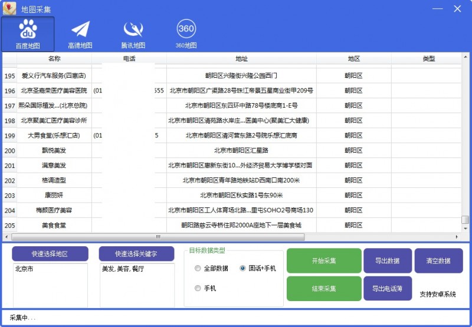Choose the 360 Map (360地图) icon
This screenshot has width=472, height=327.
(186, 34)
